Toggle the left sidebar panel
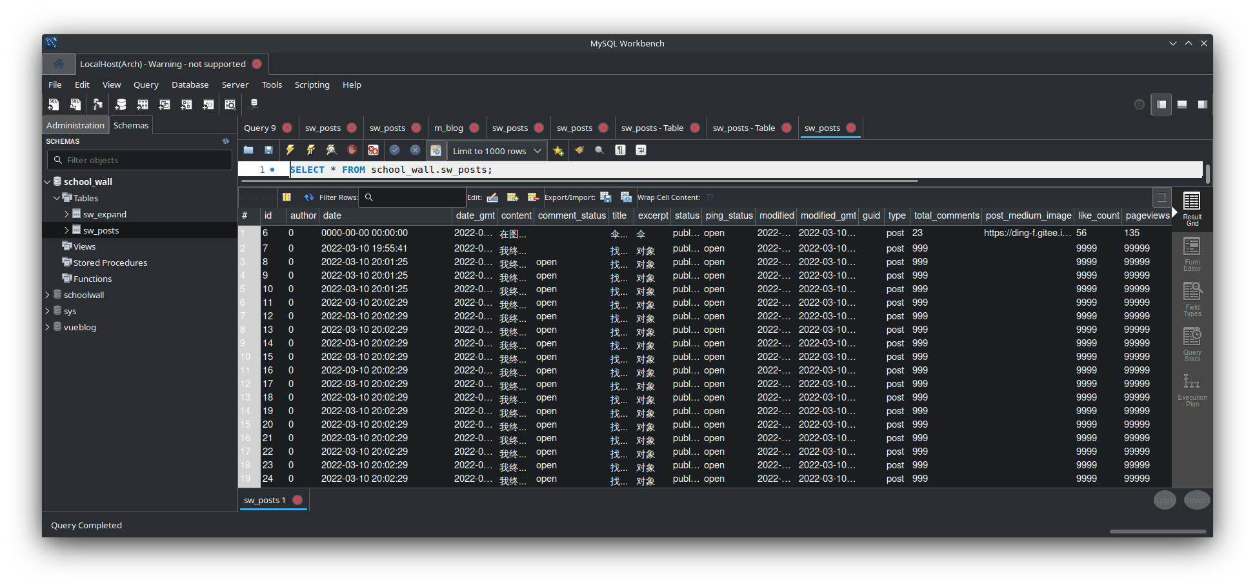Image resolution: width=1255 pixels, height=587 pixels. click(x=1161, y=104)
